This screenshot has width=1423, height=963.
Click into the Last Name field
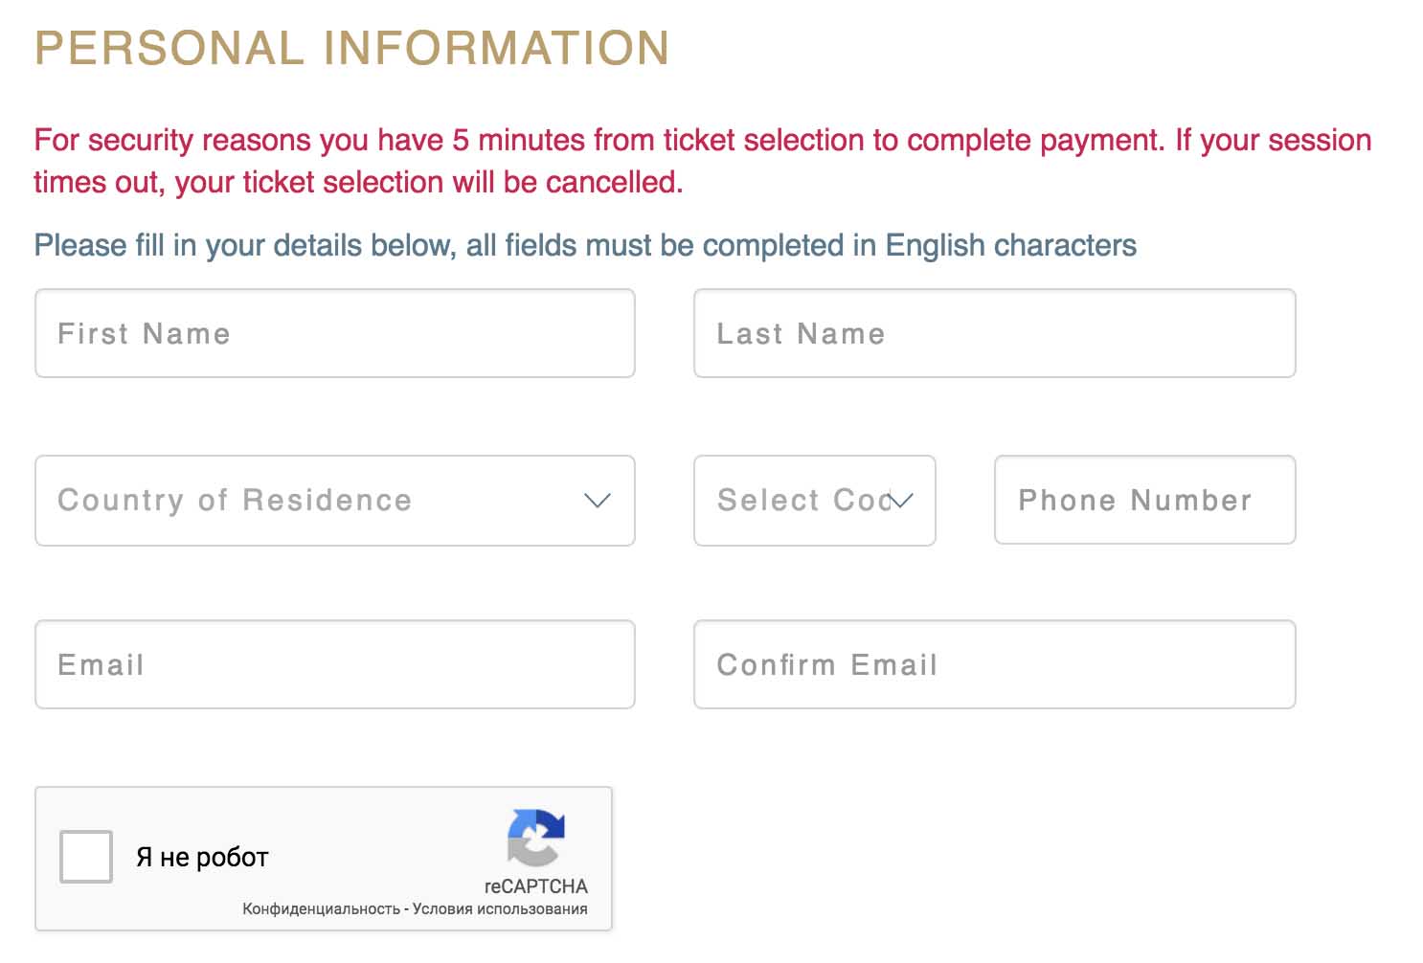click(x=994, y=334)
